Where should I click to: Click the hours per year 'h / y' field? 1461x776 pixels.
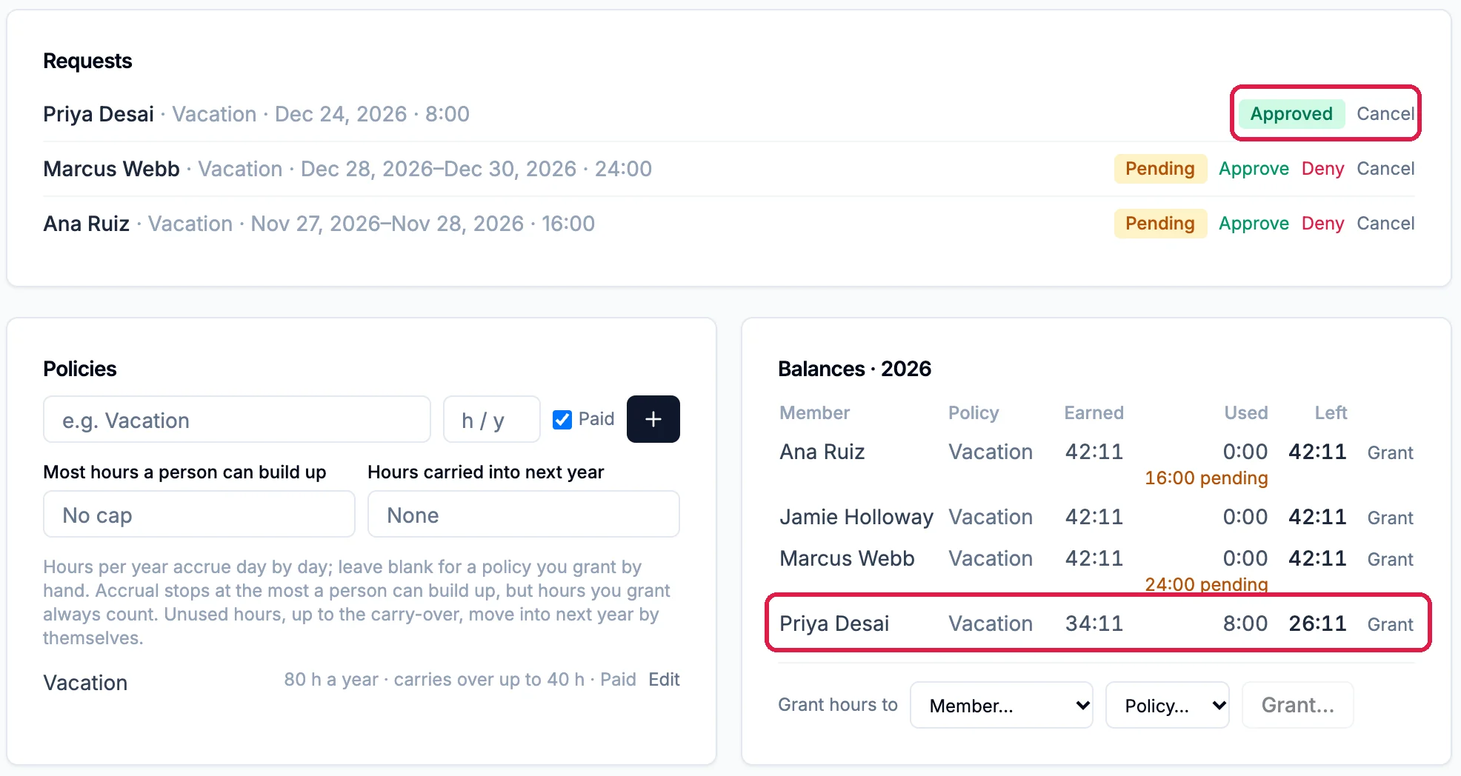coord(492,419)
